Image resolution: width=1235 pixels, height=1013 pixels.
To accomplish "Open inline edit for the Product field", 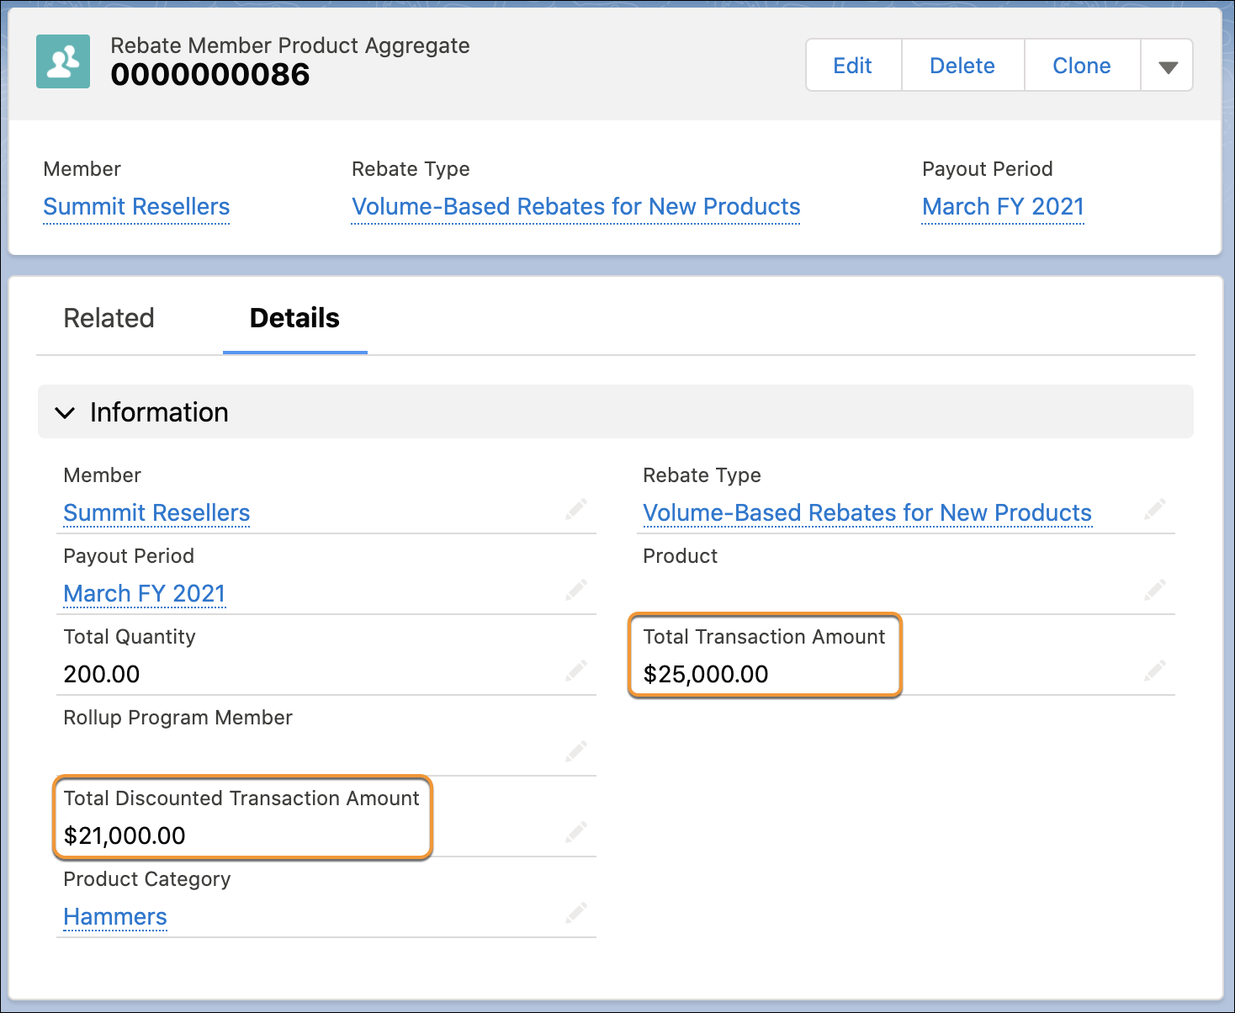I will (1155, 589).
